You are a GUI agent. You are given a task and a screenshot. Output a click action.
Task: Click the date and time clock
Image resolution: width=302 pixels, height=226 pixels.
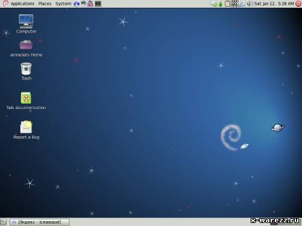pyautogui.click(x=274, y=4)
